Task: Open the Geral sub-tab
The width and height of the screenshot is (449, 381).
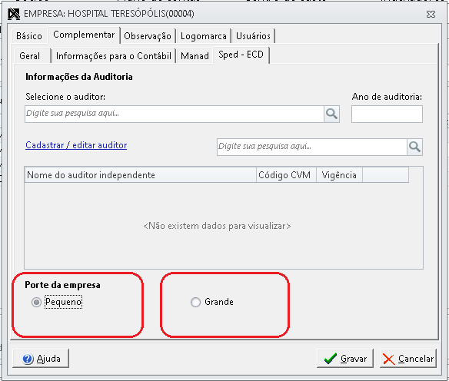Action: pos(30,56)
